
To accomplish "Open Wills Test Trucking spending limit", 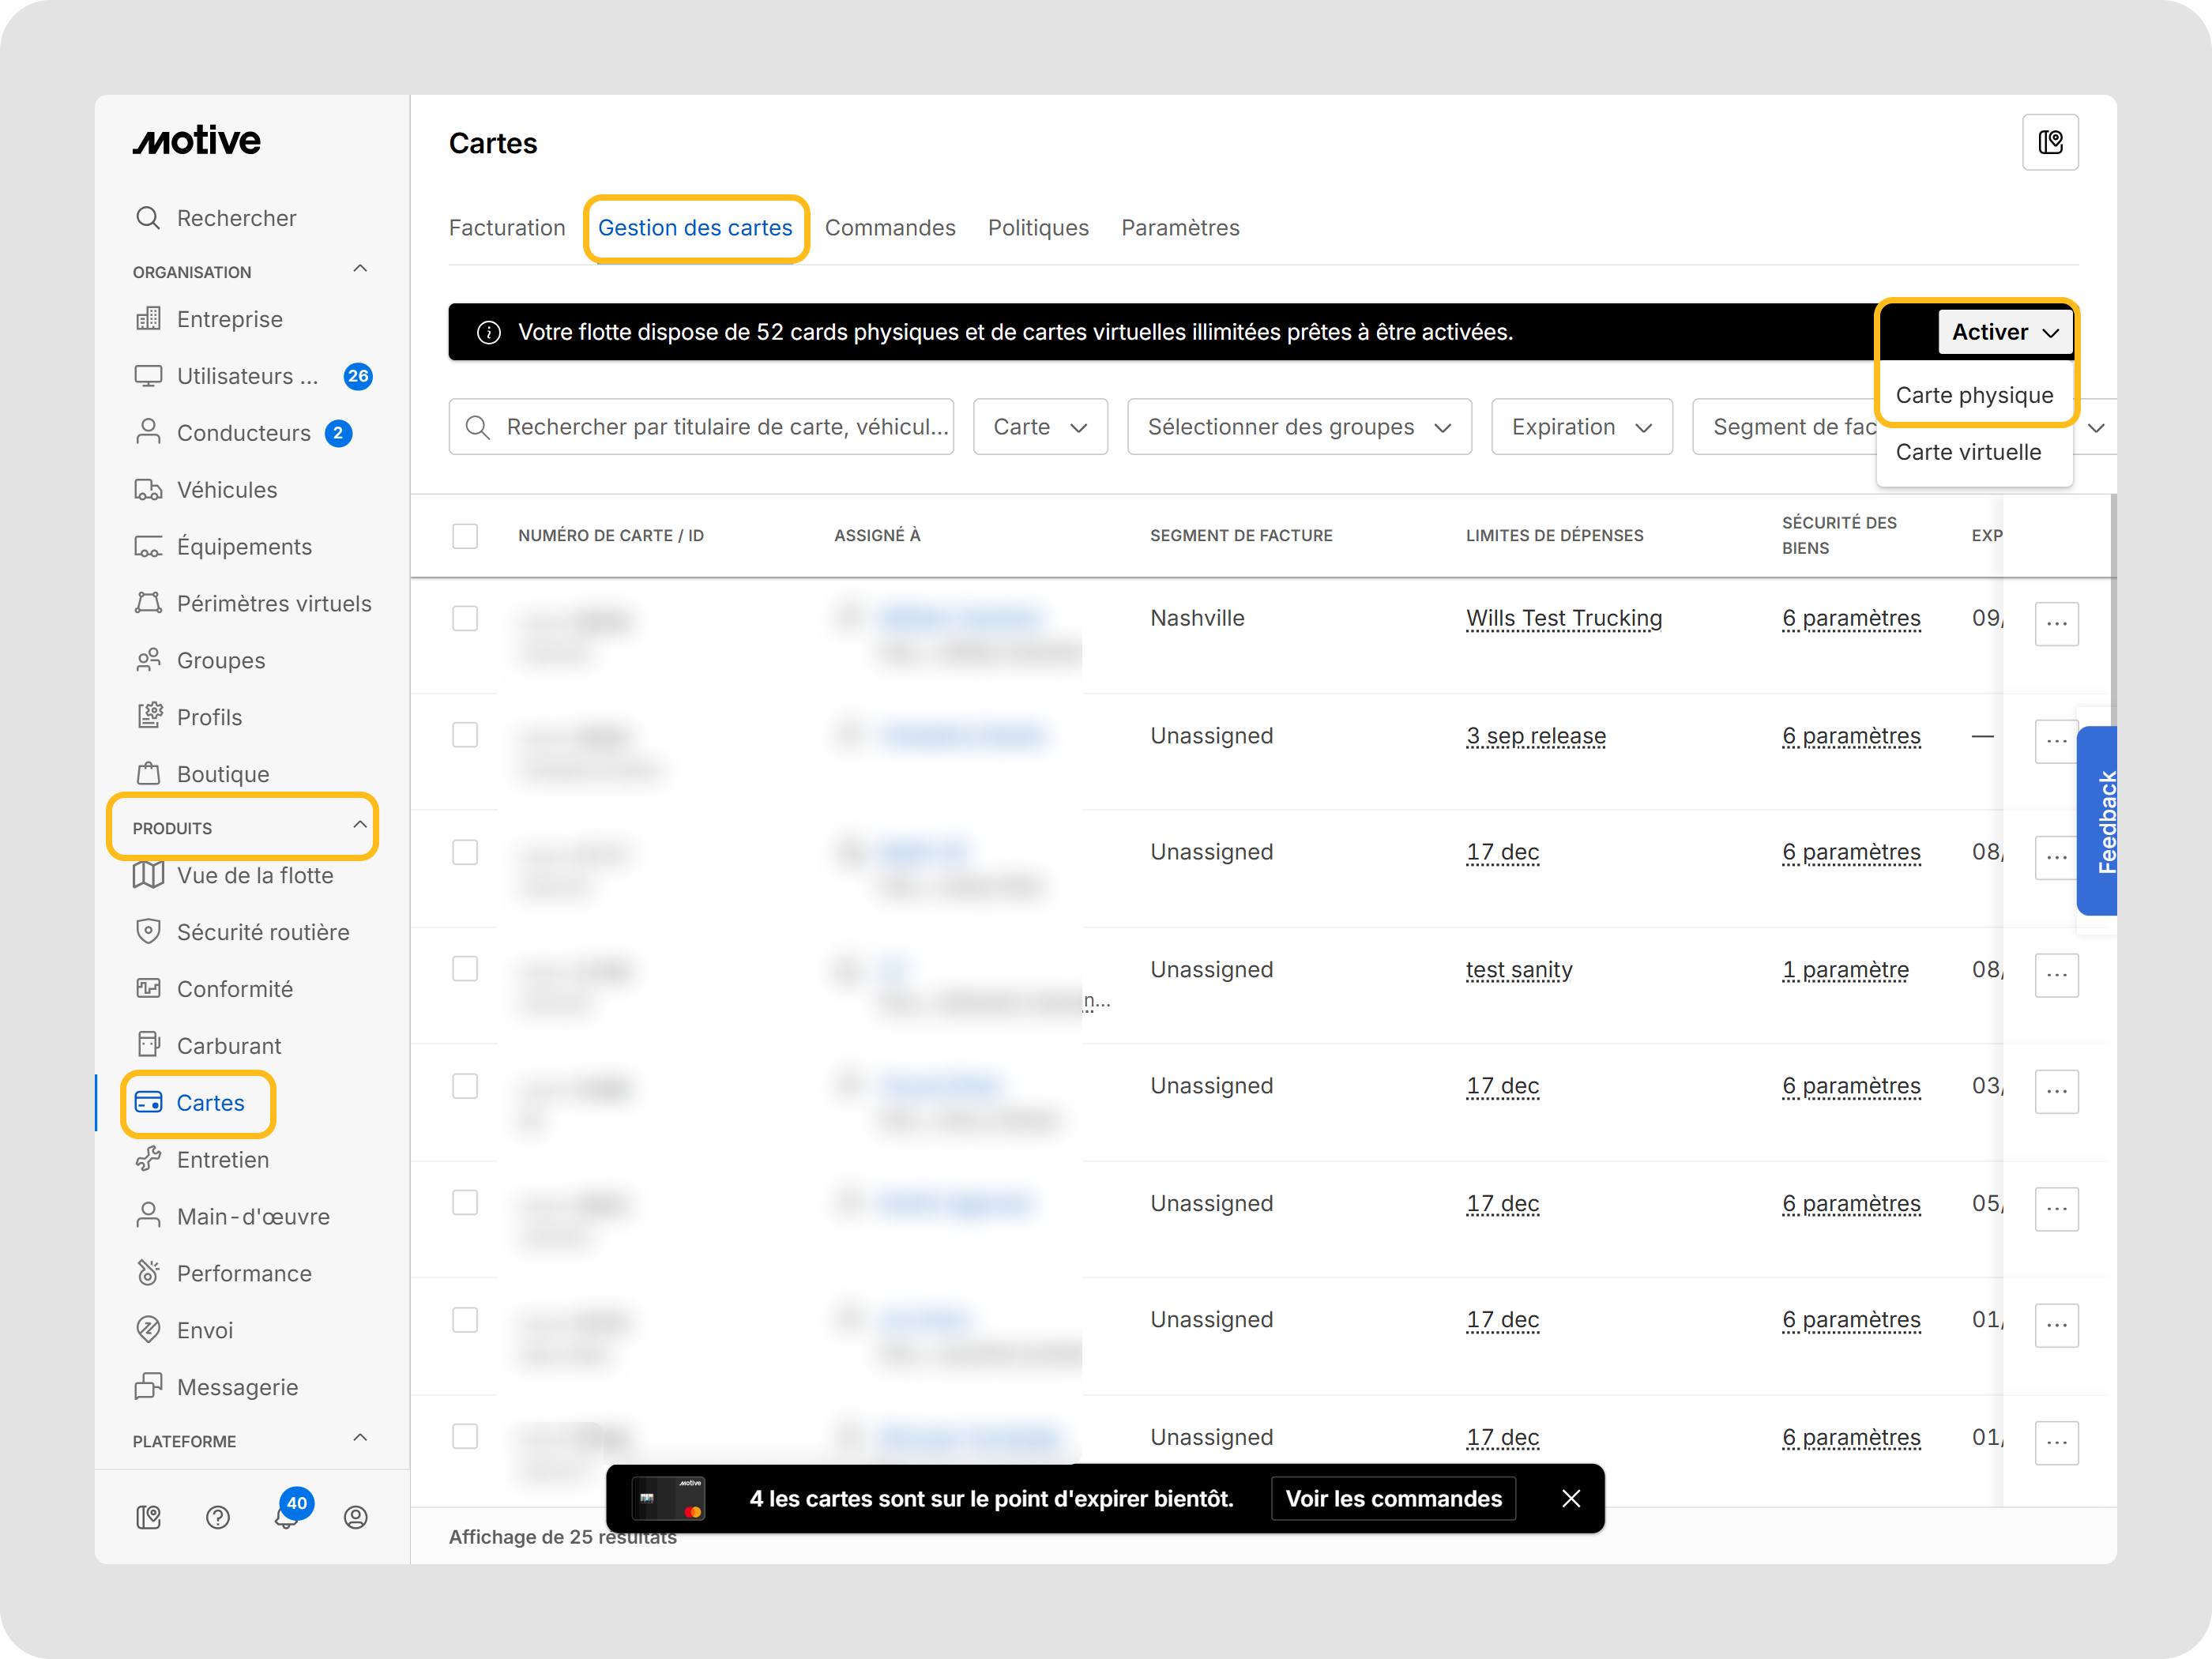I will [1564, 619].
